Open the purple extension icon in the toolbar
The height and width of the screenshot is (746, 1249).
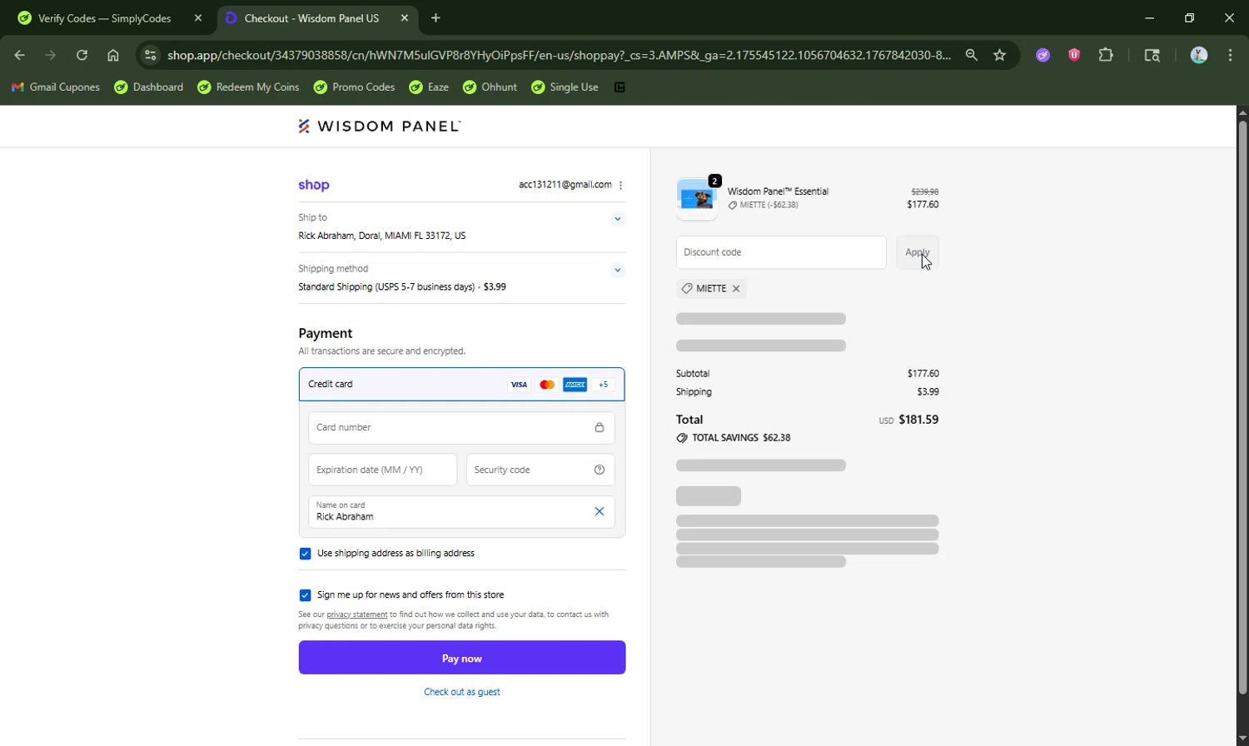pyautogui.click(x=1042, y=55)
